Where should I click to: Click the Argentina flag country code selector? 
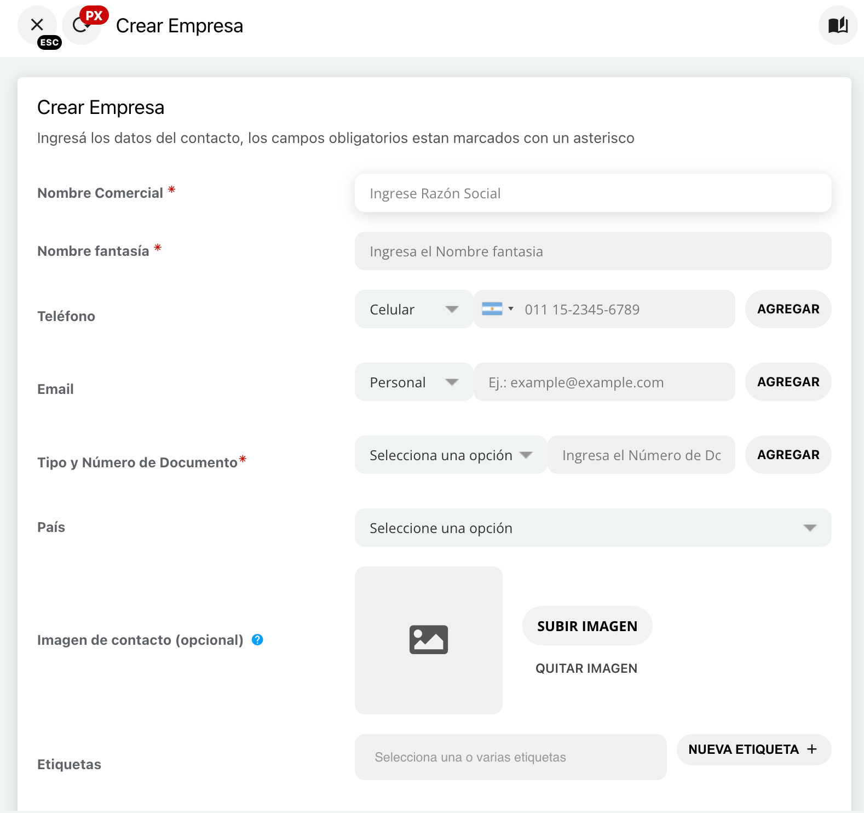coord(497,309)
